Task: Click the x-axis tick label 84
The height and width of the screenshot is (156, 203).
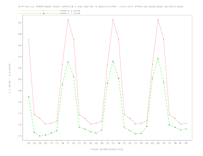Action: (186, 143)
